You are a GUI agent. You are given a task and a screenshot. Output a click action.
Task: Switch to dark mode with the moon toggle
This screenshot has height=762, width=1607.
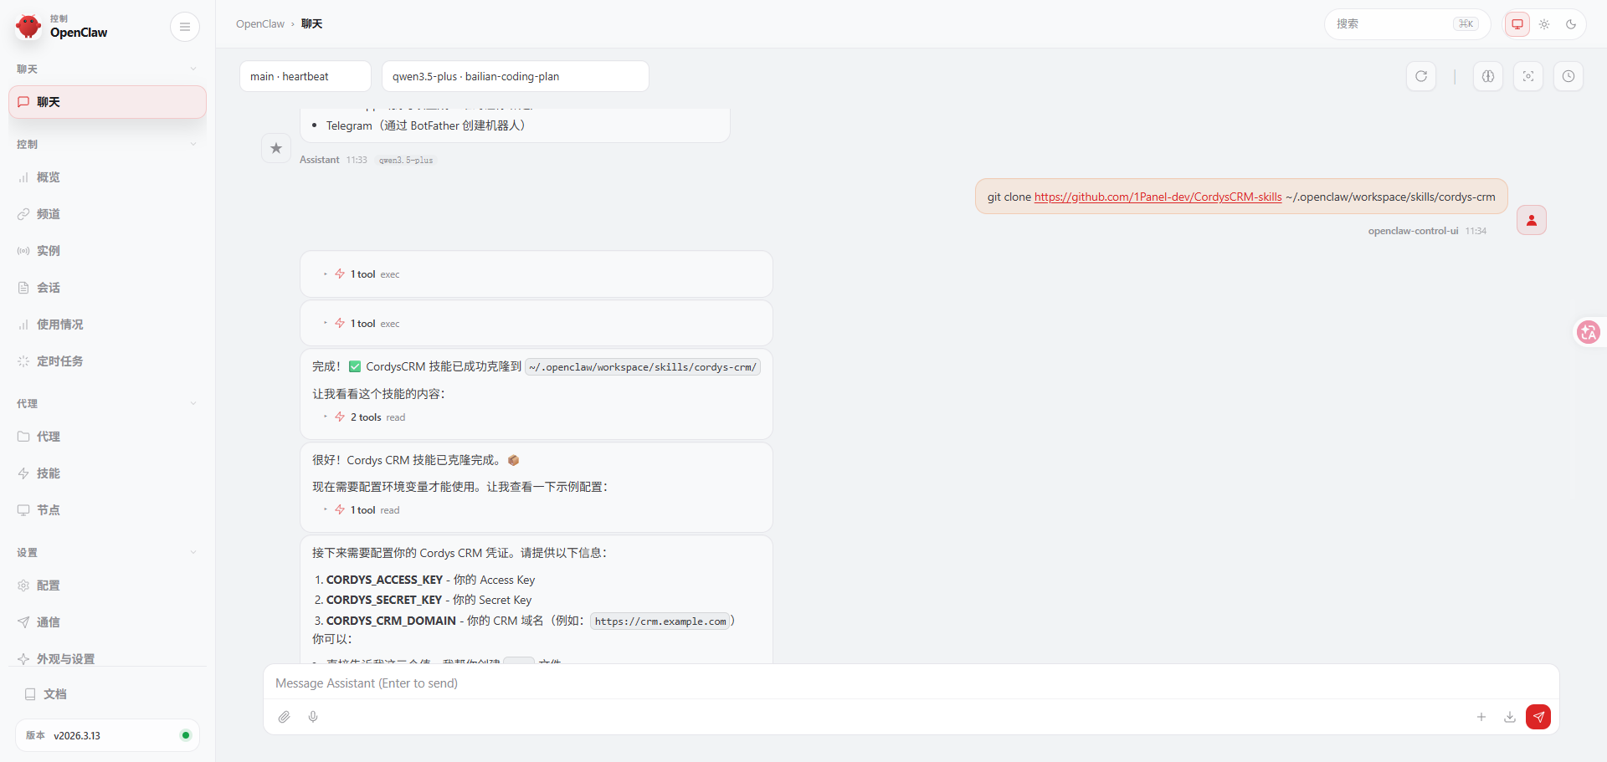point(1572,24)
